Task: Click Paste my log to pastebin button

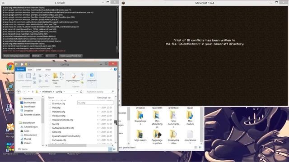Action: coord(16,56)
